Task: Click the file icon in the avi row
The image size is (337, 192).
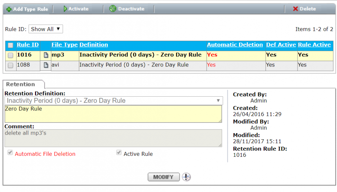Action: [x=46, y=65]
